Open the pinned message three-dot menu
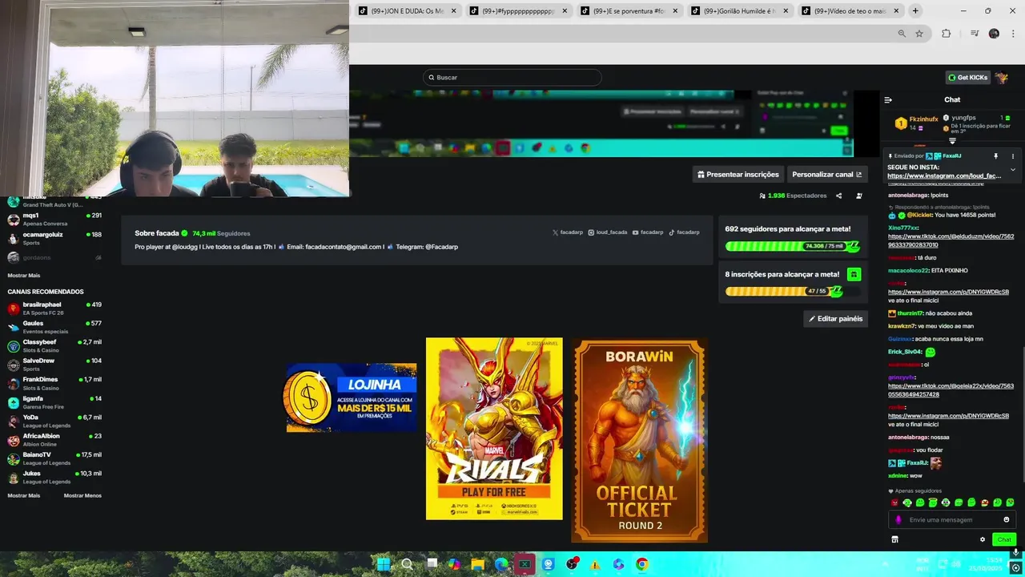 (x=1012, y=156)
